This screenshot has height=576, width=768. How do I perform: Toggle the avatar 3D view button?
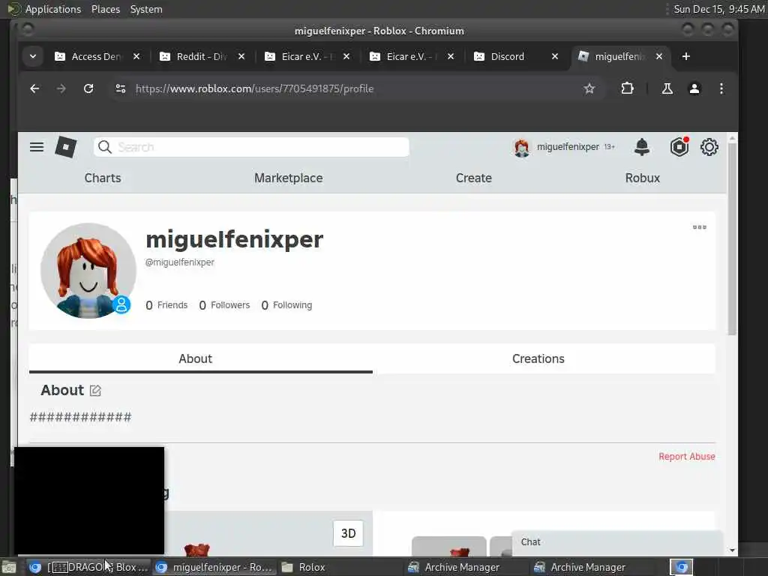(x=348, y=533)
